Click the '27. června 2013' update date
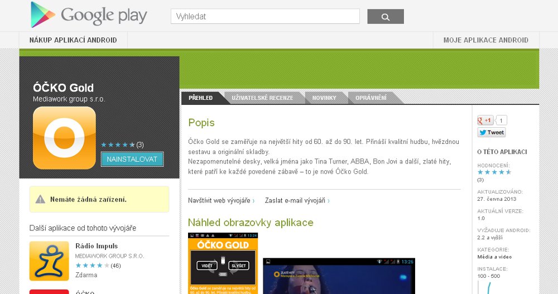This screenshot has width=558, height=294. coord(497,199)
